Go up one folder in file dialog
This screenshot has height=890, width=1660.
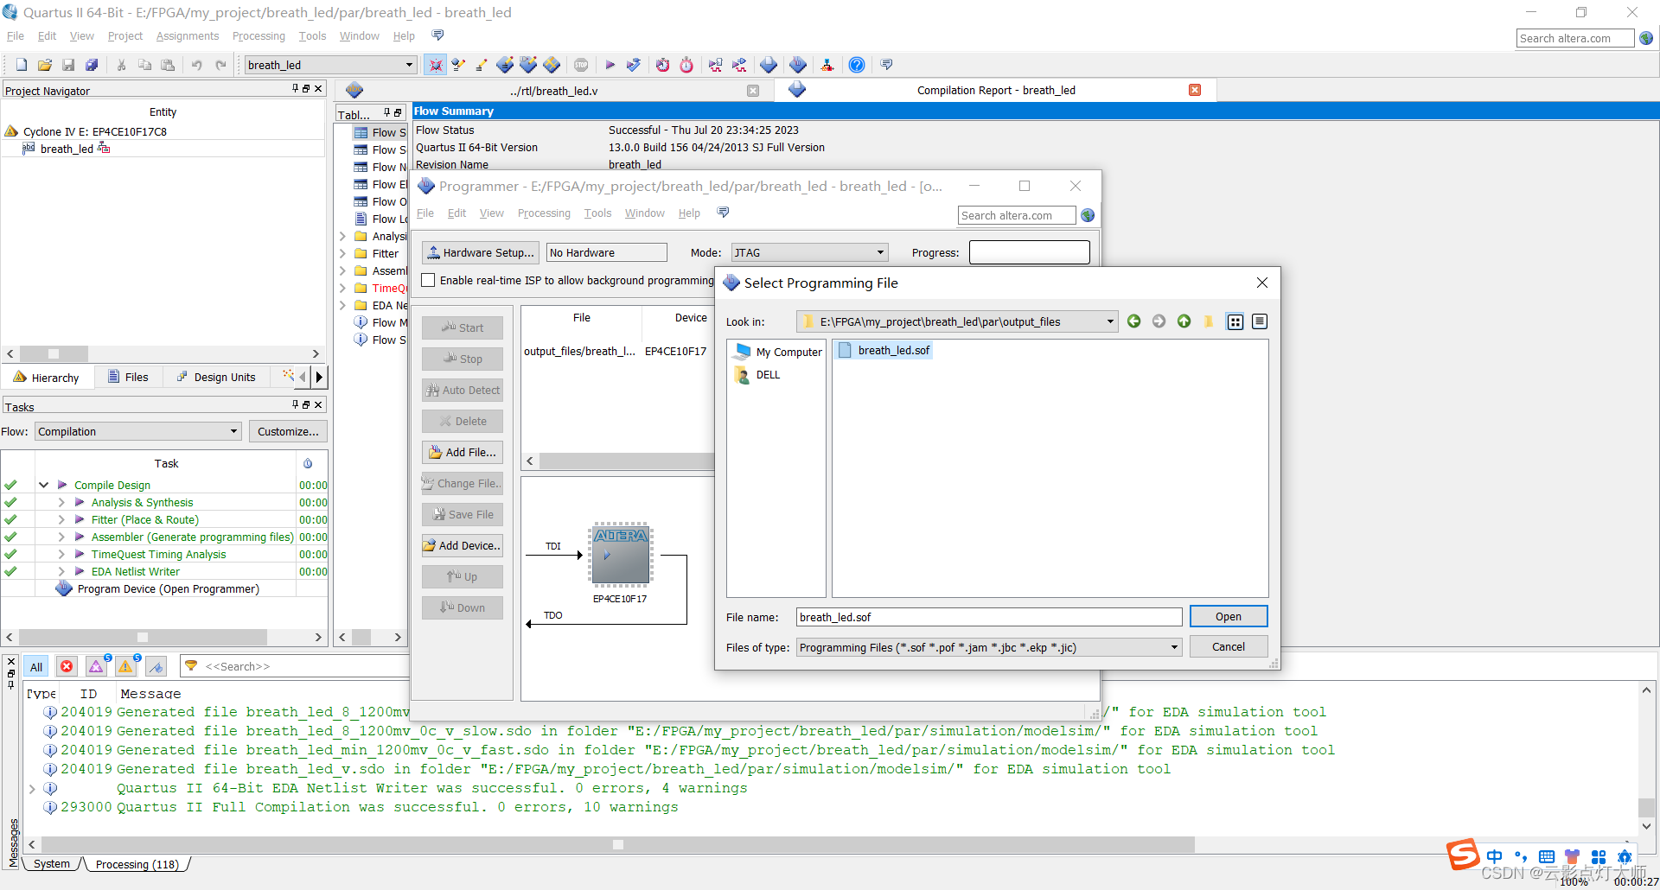click(1184, 321)
